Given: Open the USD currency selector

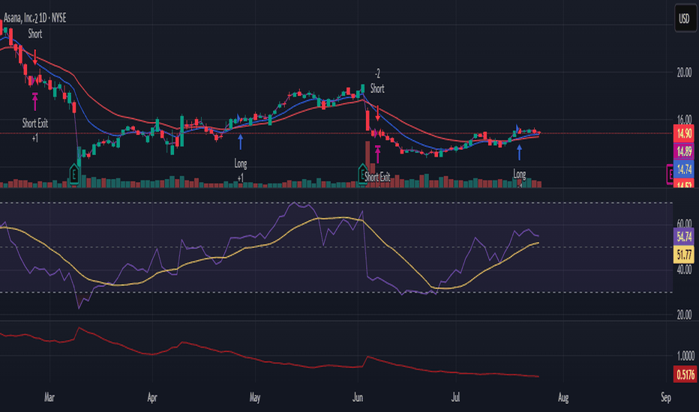Looking at the screenshot, I should (x=685, y=18).
